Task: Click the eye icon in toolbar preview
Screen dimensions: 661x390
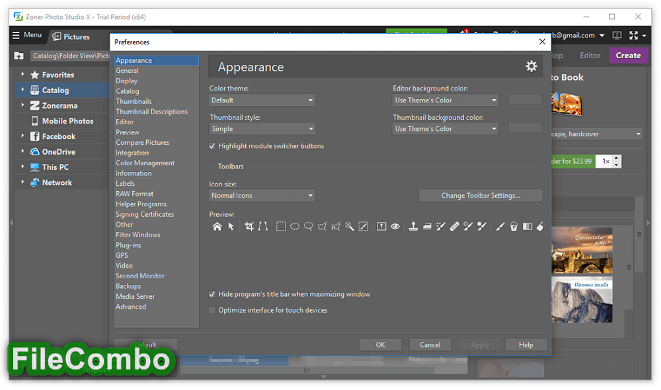Action: click(x=395, y=227)
